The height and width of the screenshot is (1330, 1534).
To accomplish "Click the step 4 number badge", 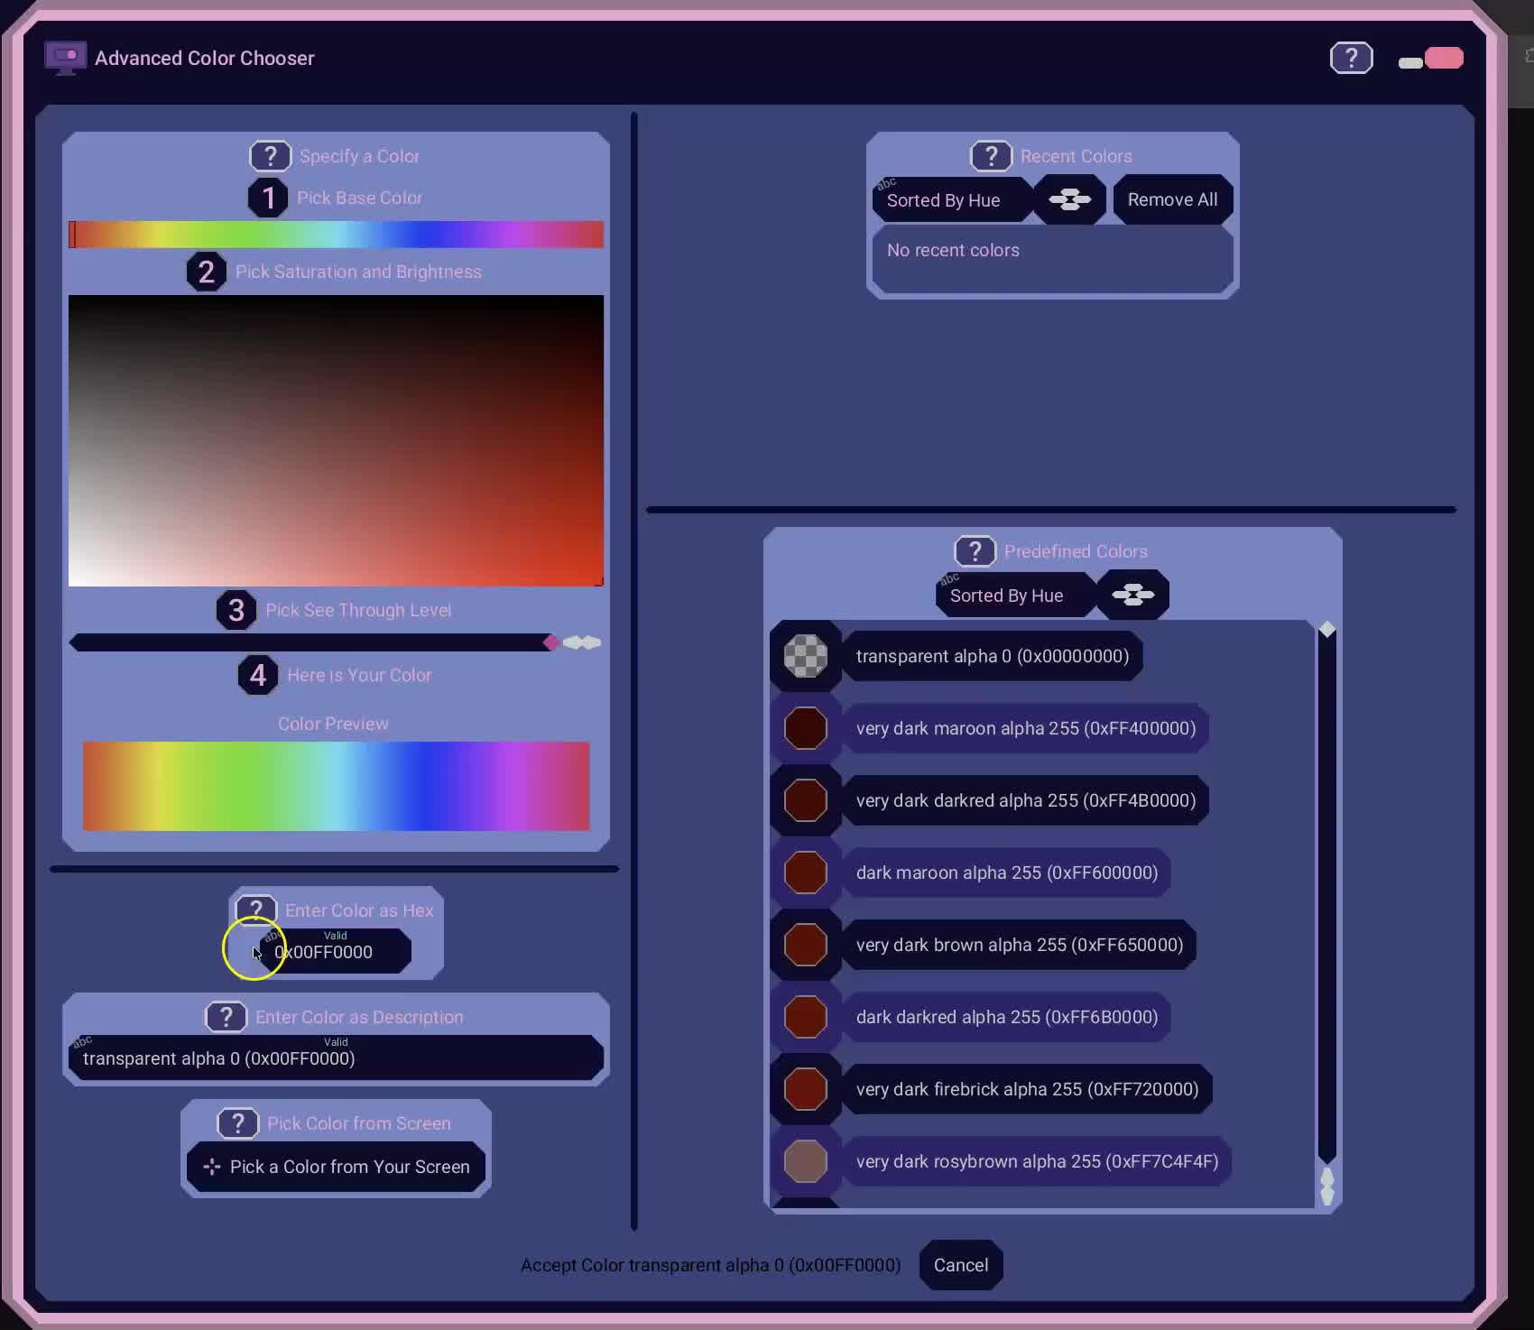I will pos(257,675).
